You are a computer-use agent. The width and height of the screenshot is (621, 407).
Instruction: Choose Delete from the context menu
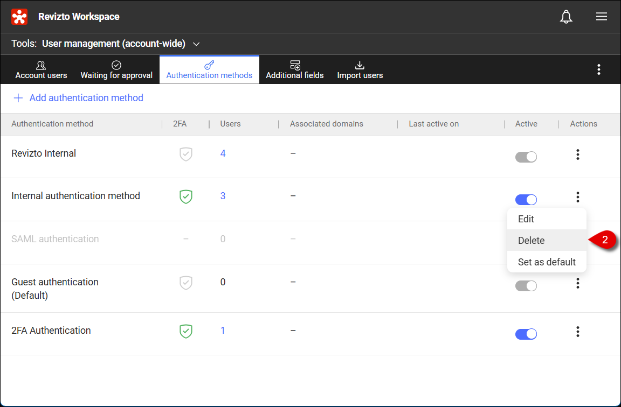pos(547,240)
